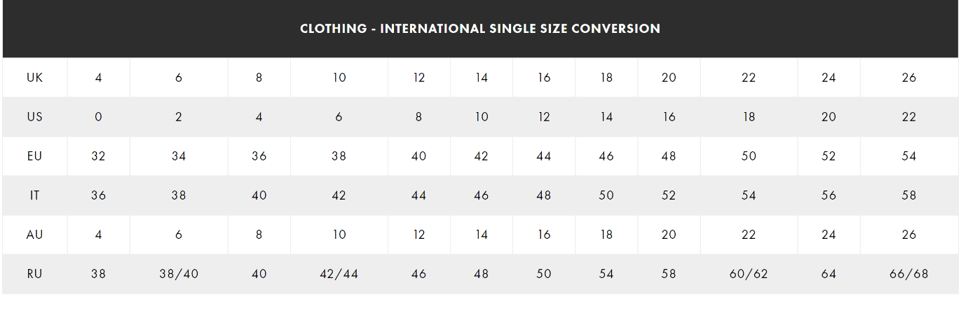Screen dimensions: 968x318
Task: Select size 26 in the UK row
Action: [909, 78]
